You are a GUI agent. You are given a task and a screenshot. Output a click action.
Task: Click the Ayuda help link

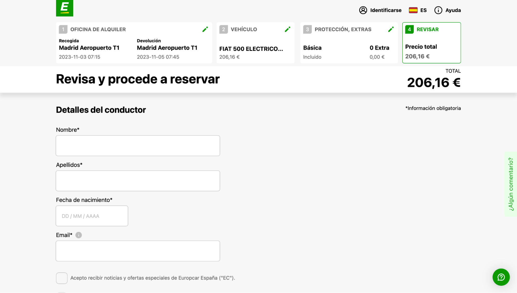point(453,10)
